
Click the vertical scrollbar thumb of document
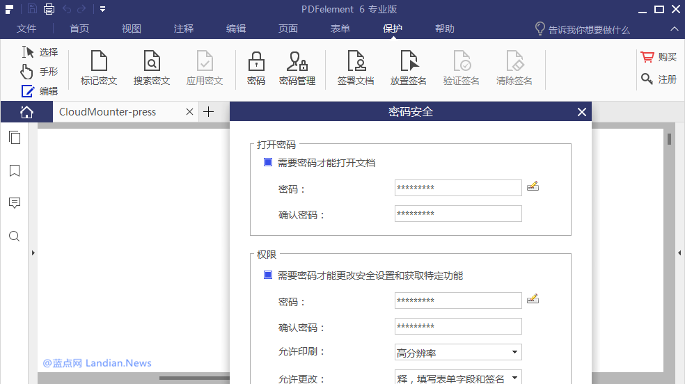669,138
